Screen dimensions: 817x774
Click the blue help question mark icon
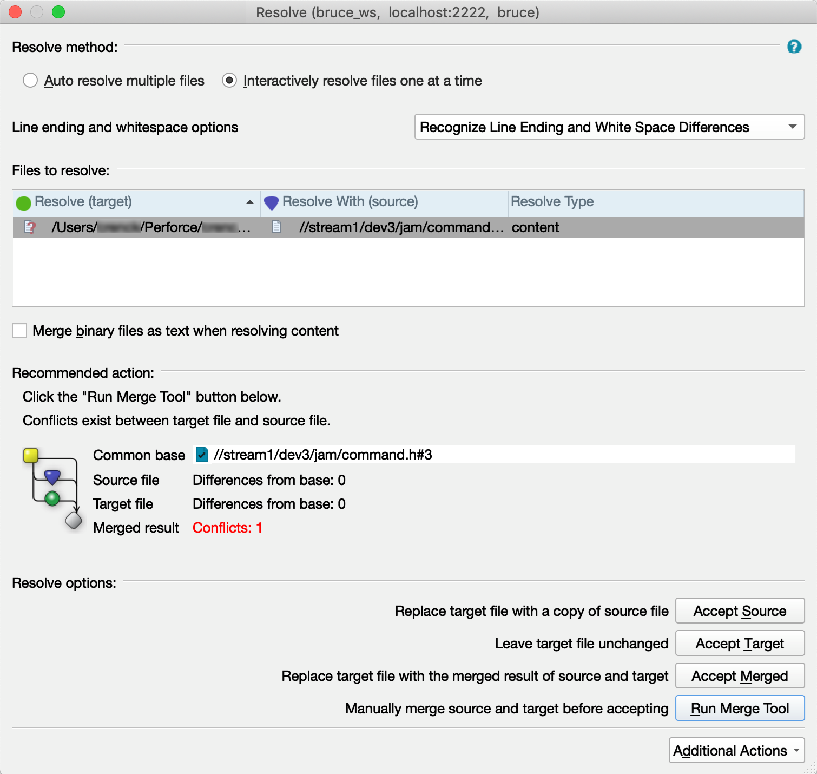pos(794,47)
